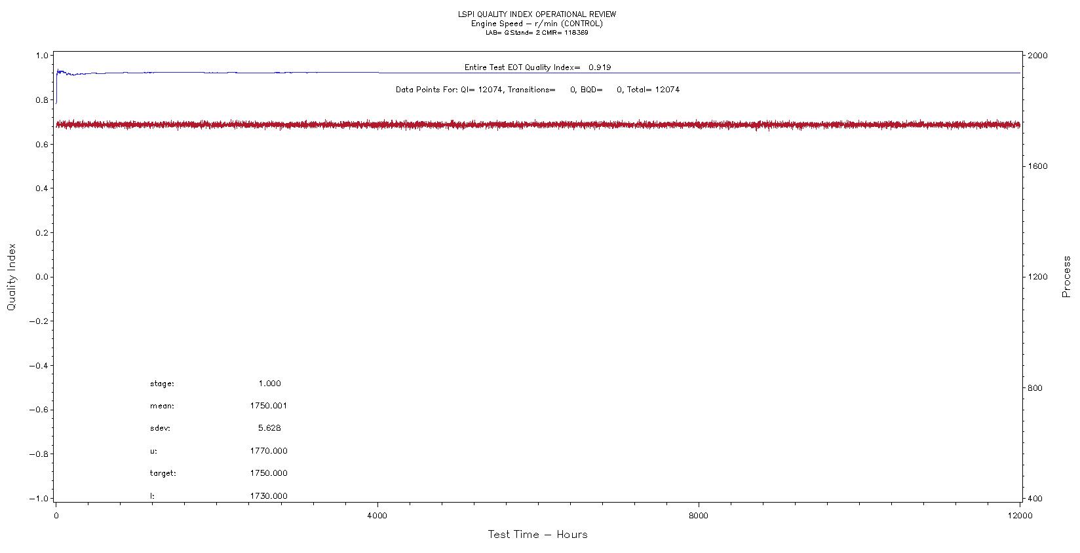1080x553 pixels.
Task: Click left axis tick "−0.8"
Action: click(39, 455)
